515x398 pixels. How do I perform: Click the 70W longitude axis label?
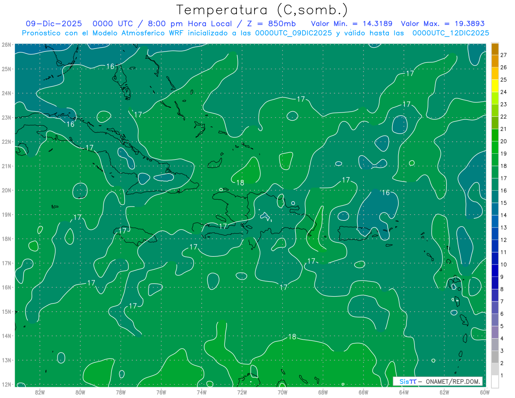point(282,392)
